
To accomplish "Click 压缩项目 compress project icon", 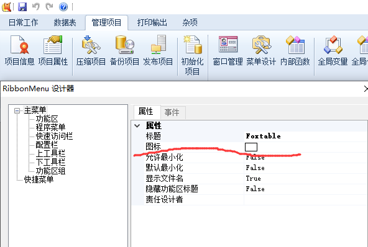I will point(91,50).
